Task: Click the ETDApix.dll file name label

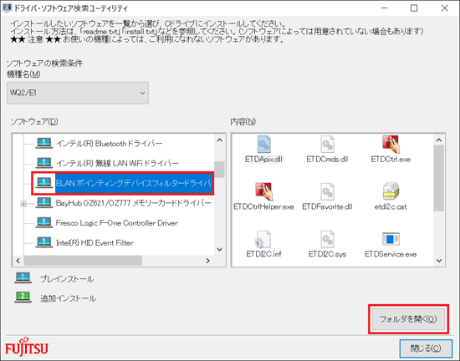Action: [x=263, y=160]
